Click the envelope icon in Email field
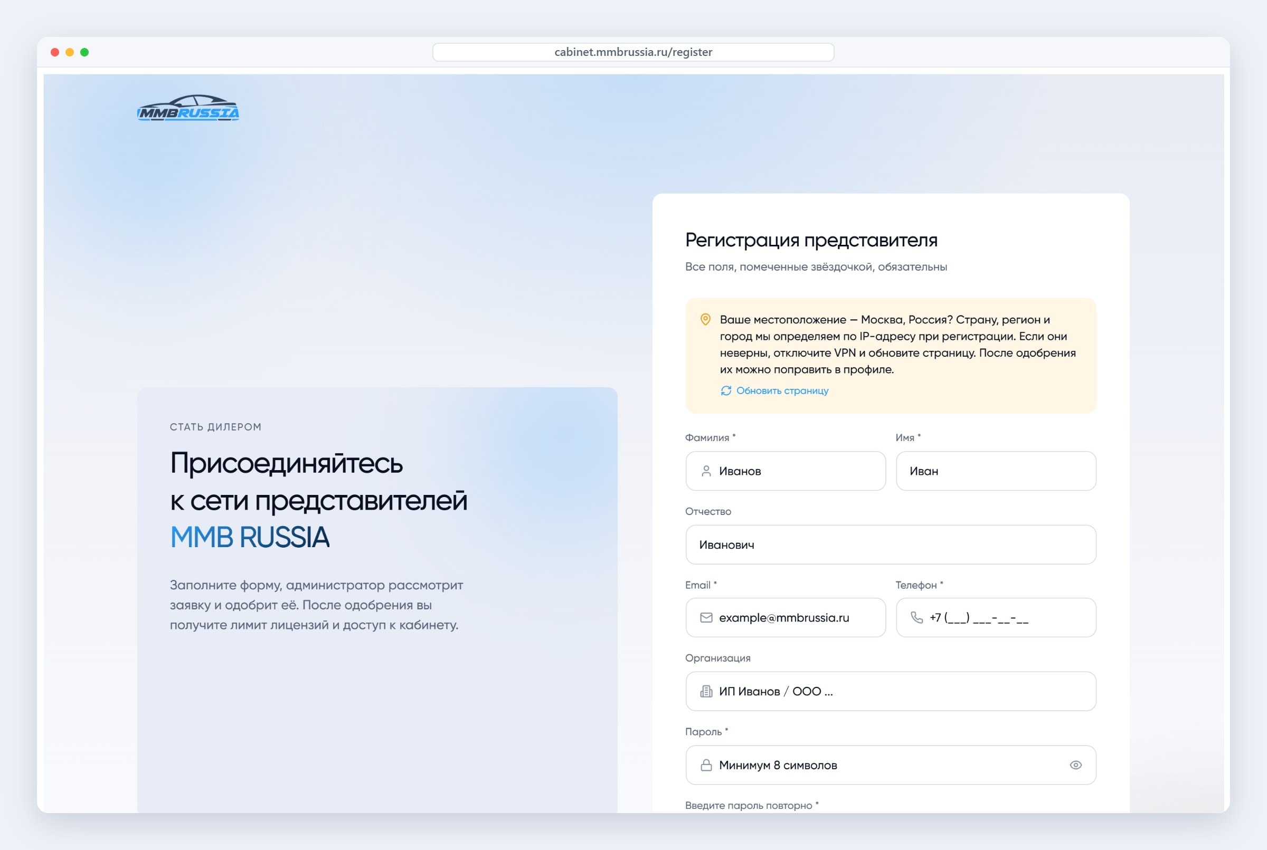Image resolution: width=1267 pixels, height=850 pixels. point(706,617)
